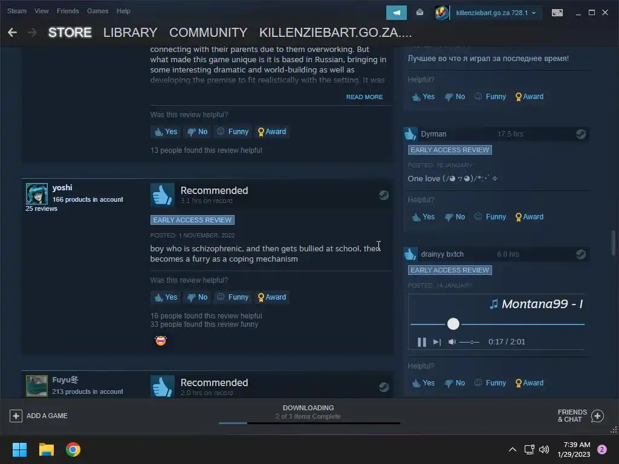Image resolution: width=619 pixels, height=464 pixels.
Task: Vote Yes on drainyy bxtch's review
Action: pos(423,383)
